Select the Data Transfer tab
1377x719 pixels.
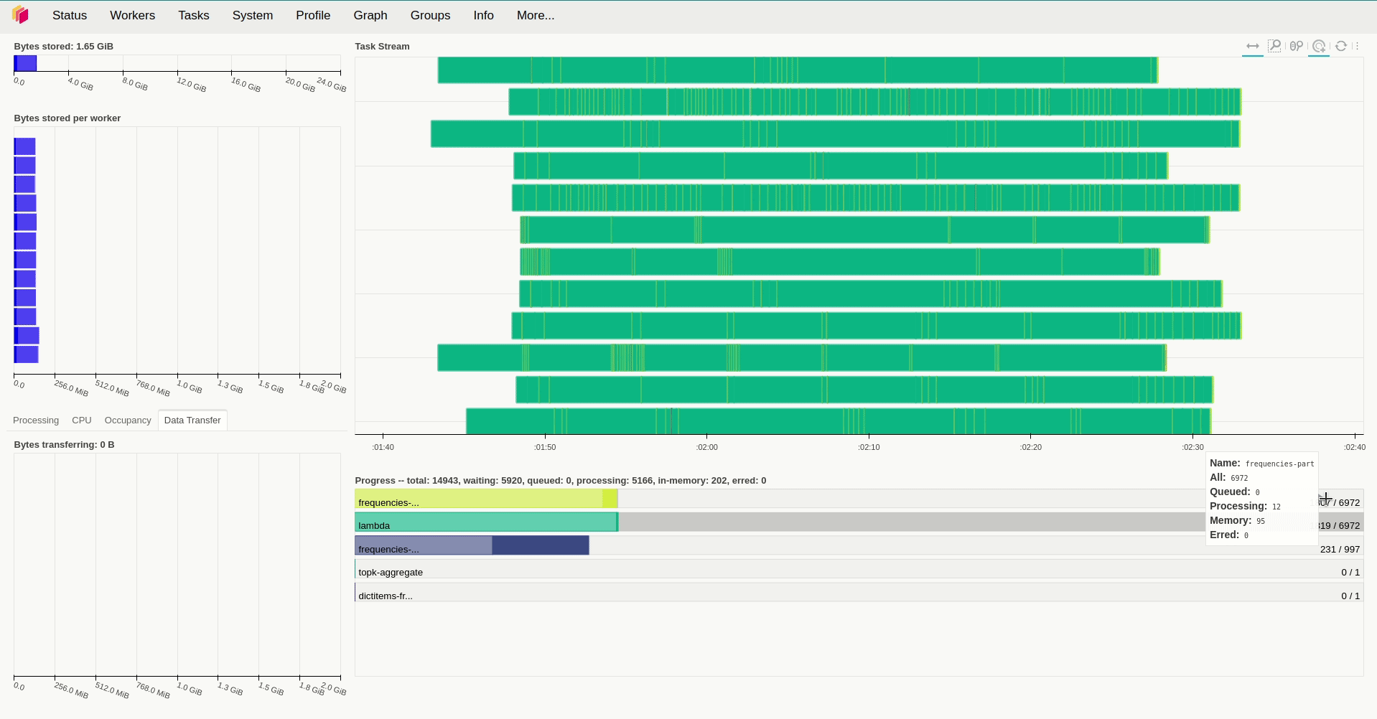point(192,420)
